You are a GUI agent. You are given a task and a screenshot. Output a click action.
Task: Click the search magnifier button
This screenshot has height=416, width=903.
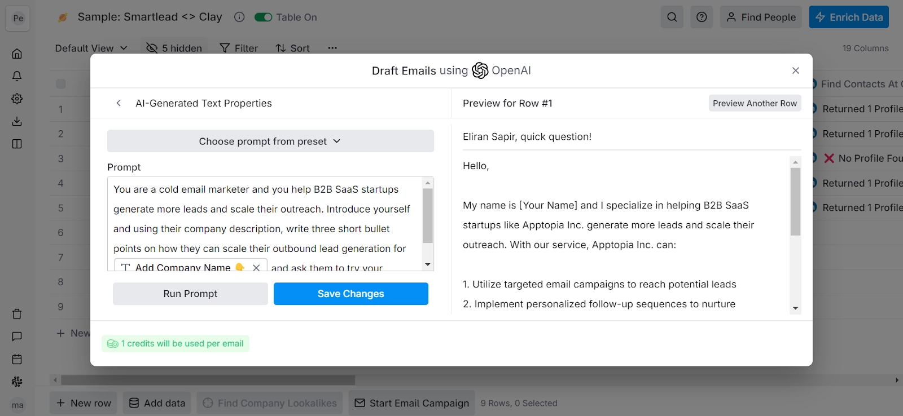tap(672, 17)
